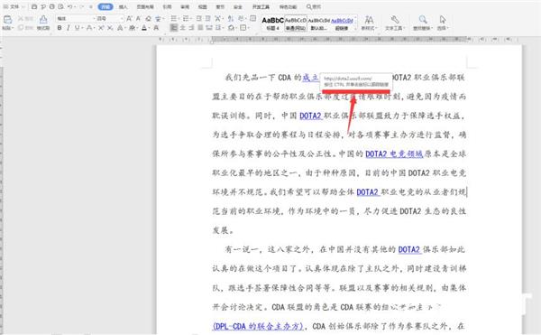Click the 查找 search box in tab bar
541x335 pixels.
coord(314,7)
